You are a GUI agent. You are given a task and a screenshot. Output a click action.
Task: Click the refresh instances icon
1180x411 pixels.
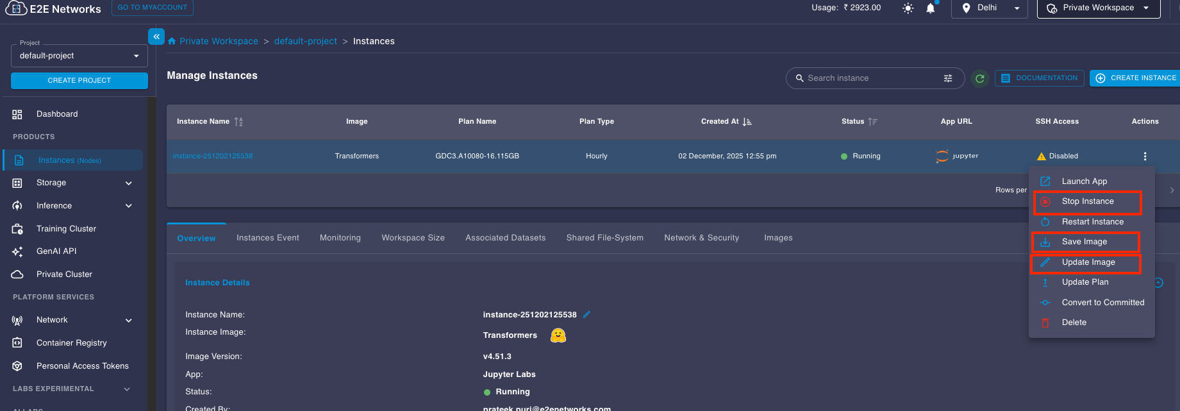pyautogui.click(x=979, y=78)
